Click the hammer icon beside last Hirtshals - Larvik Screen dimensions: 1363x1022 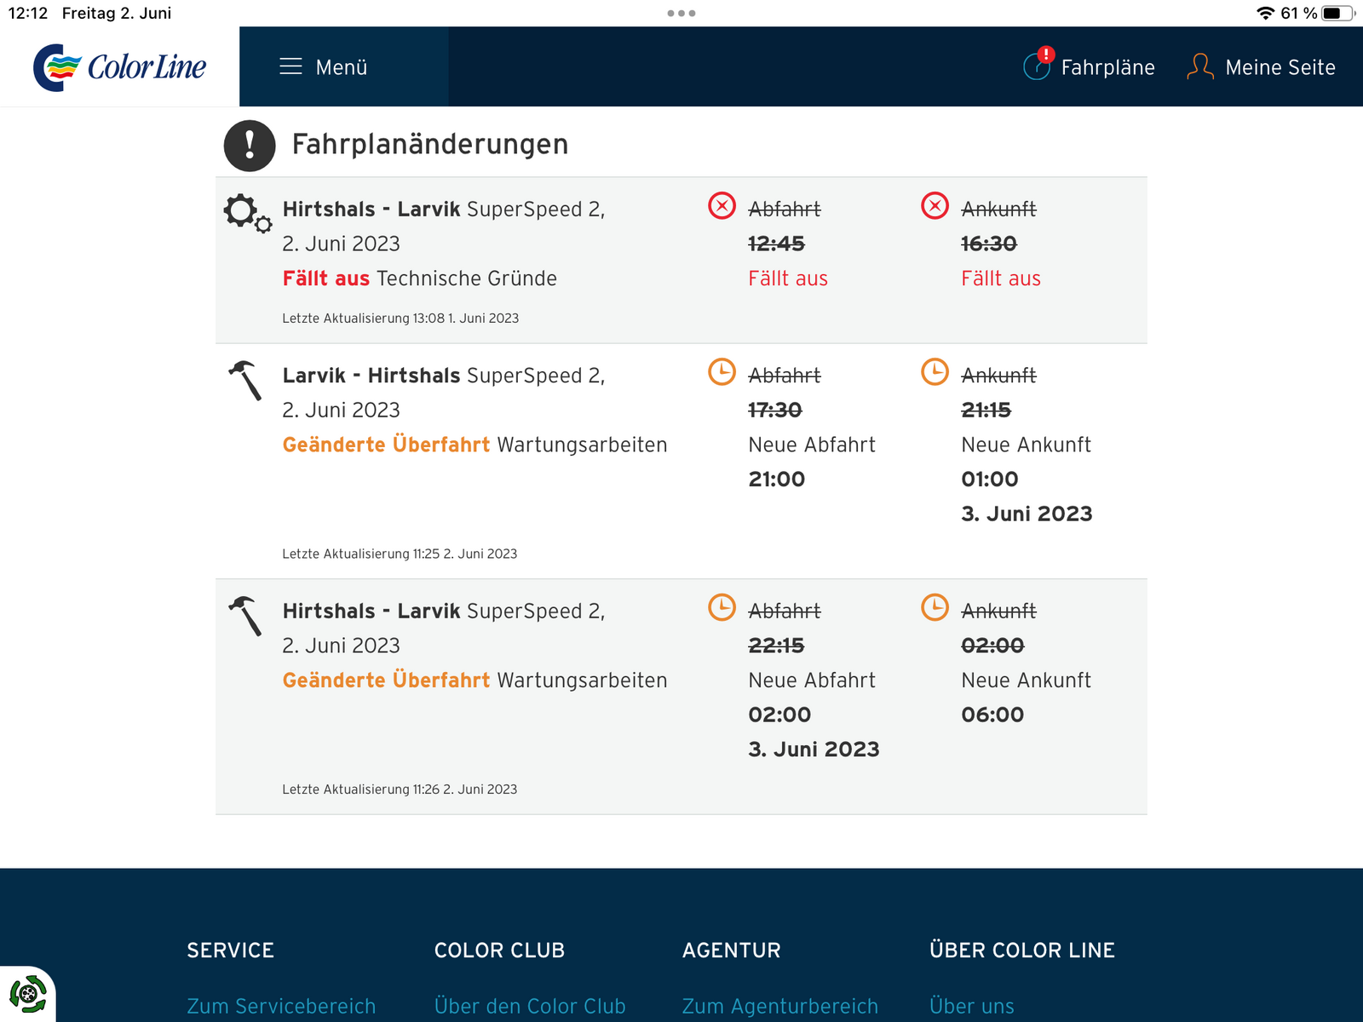245,615
